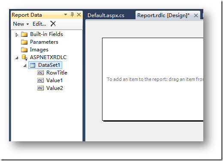Select the Images tree item
Screen dimensions: 223x161
[x=39, y=50]
